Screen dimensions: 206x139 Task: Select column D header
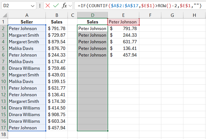(92, 15)
